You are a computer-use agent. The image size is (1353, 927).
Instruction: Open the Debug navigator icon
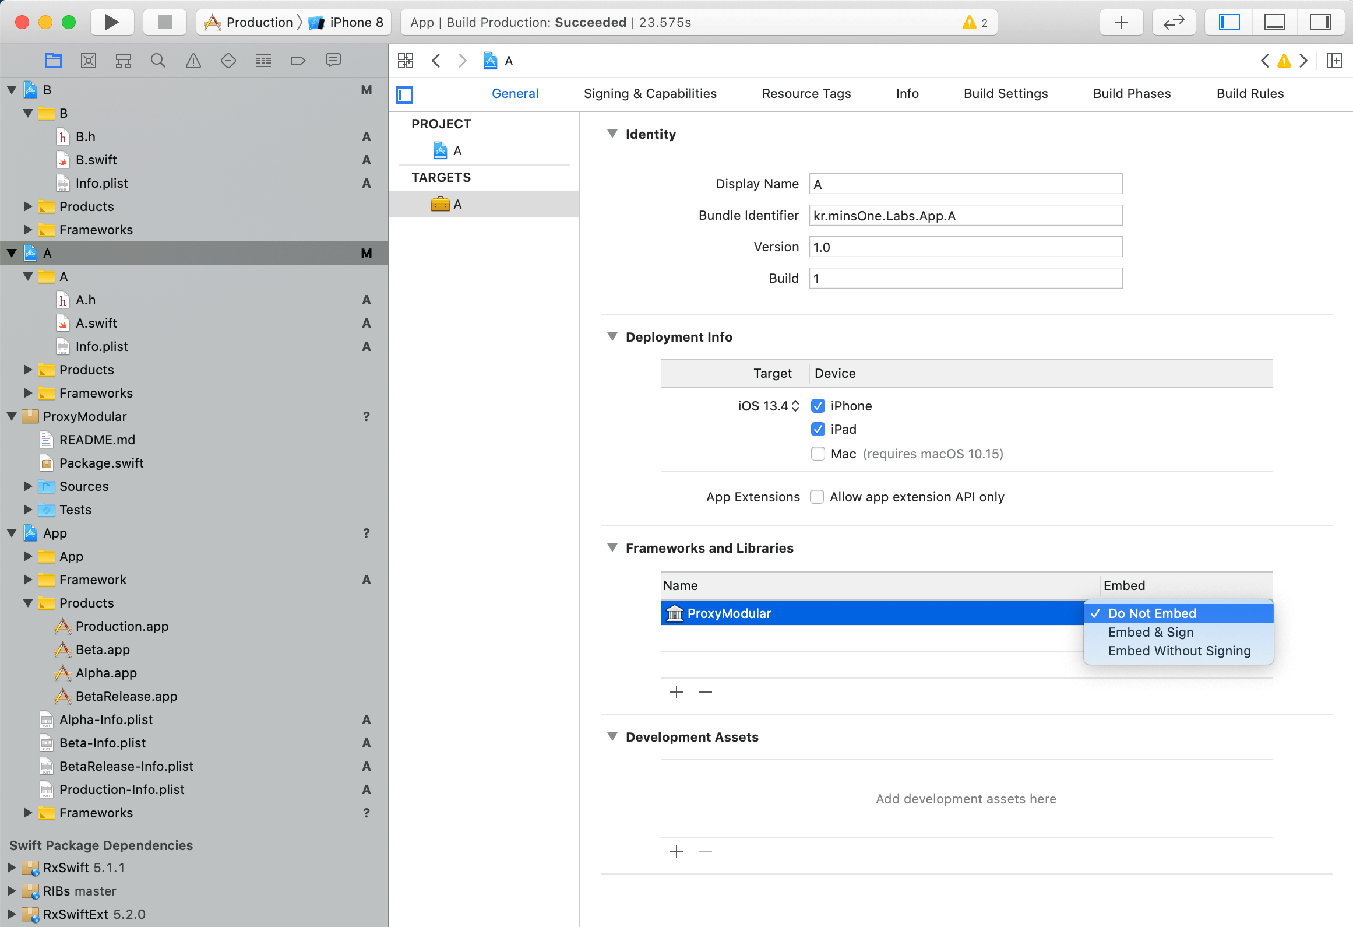(x=263, y=61)
